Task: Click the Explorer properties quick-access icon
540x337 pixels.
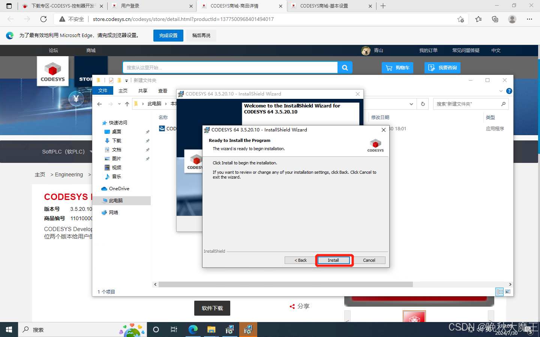Action: [111, 80]
